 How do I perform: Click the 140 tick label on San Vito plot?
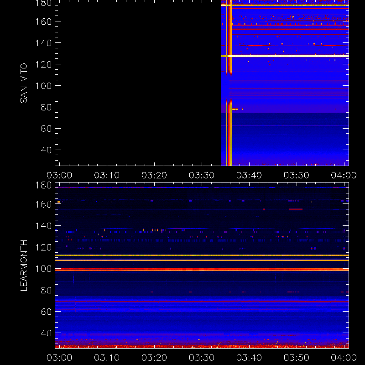(43, 43)
